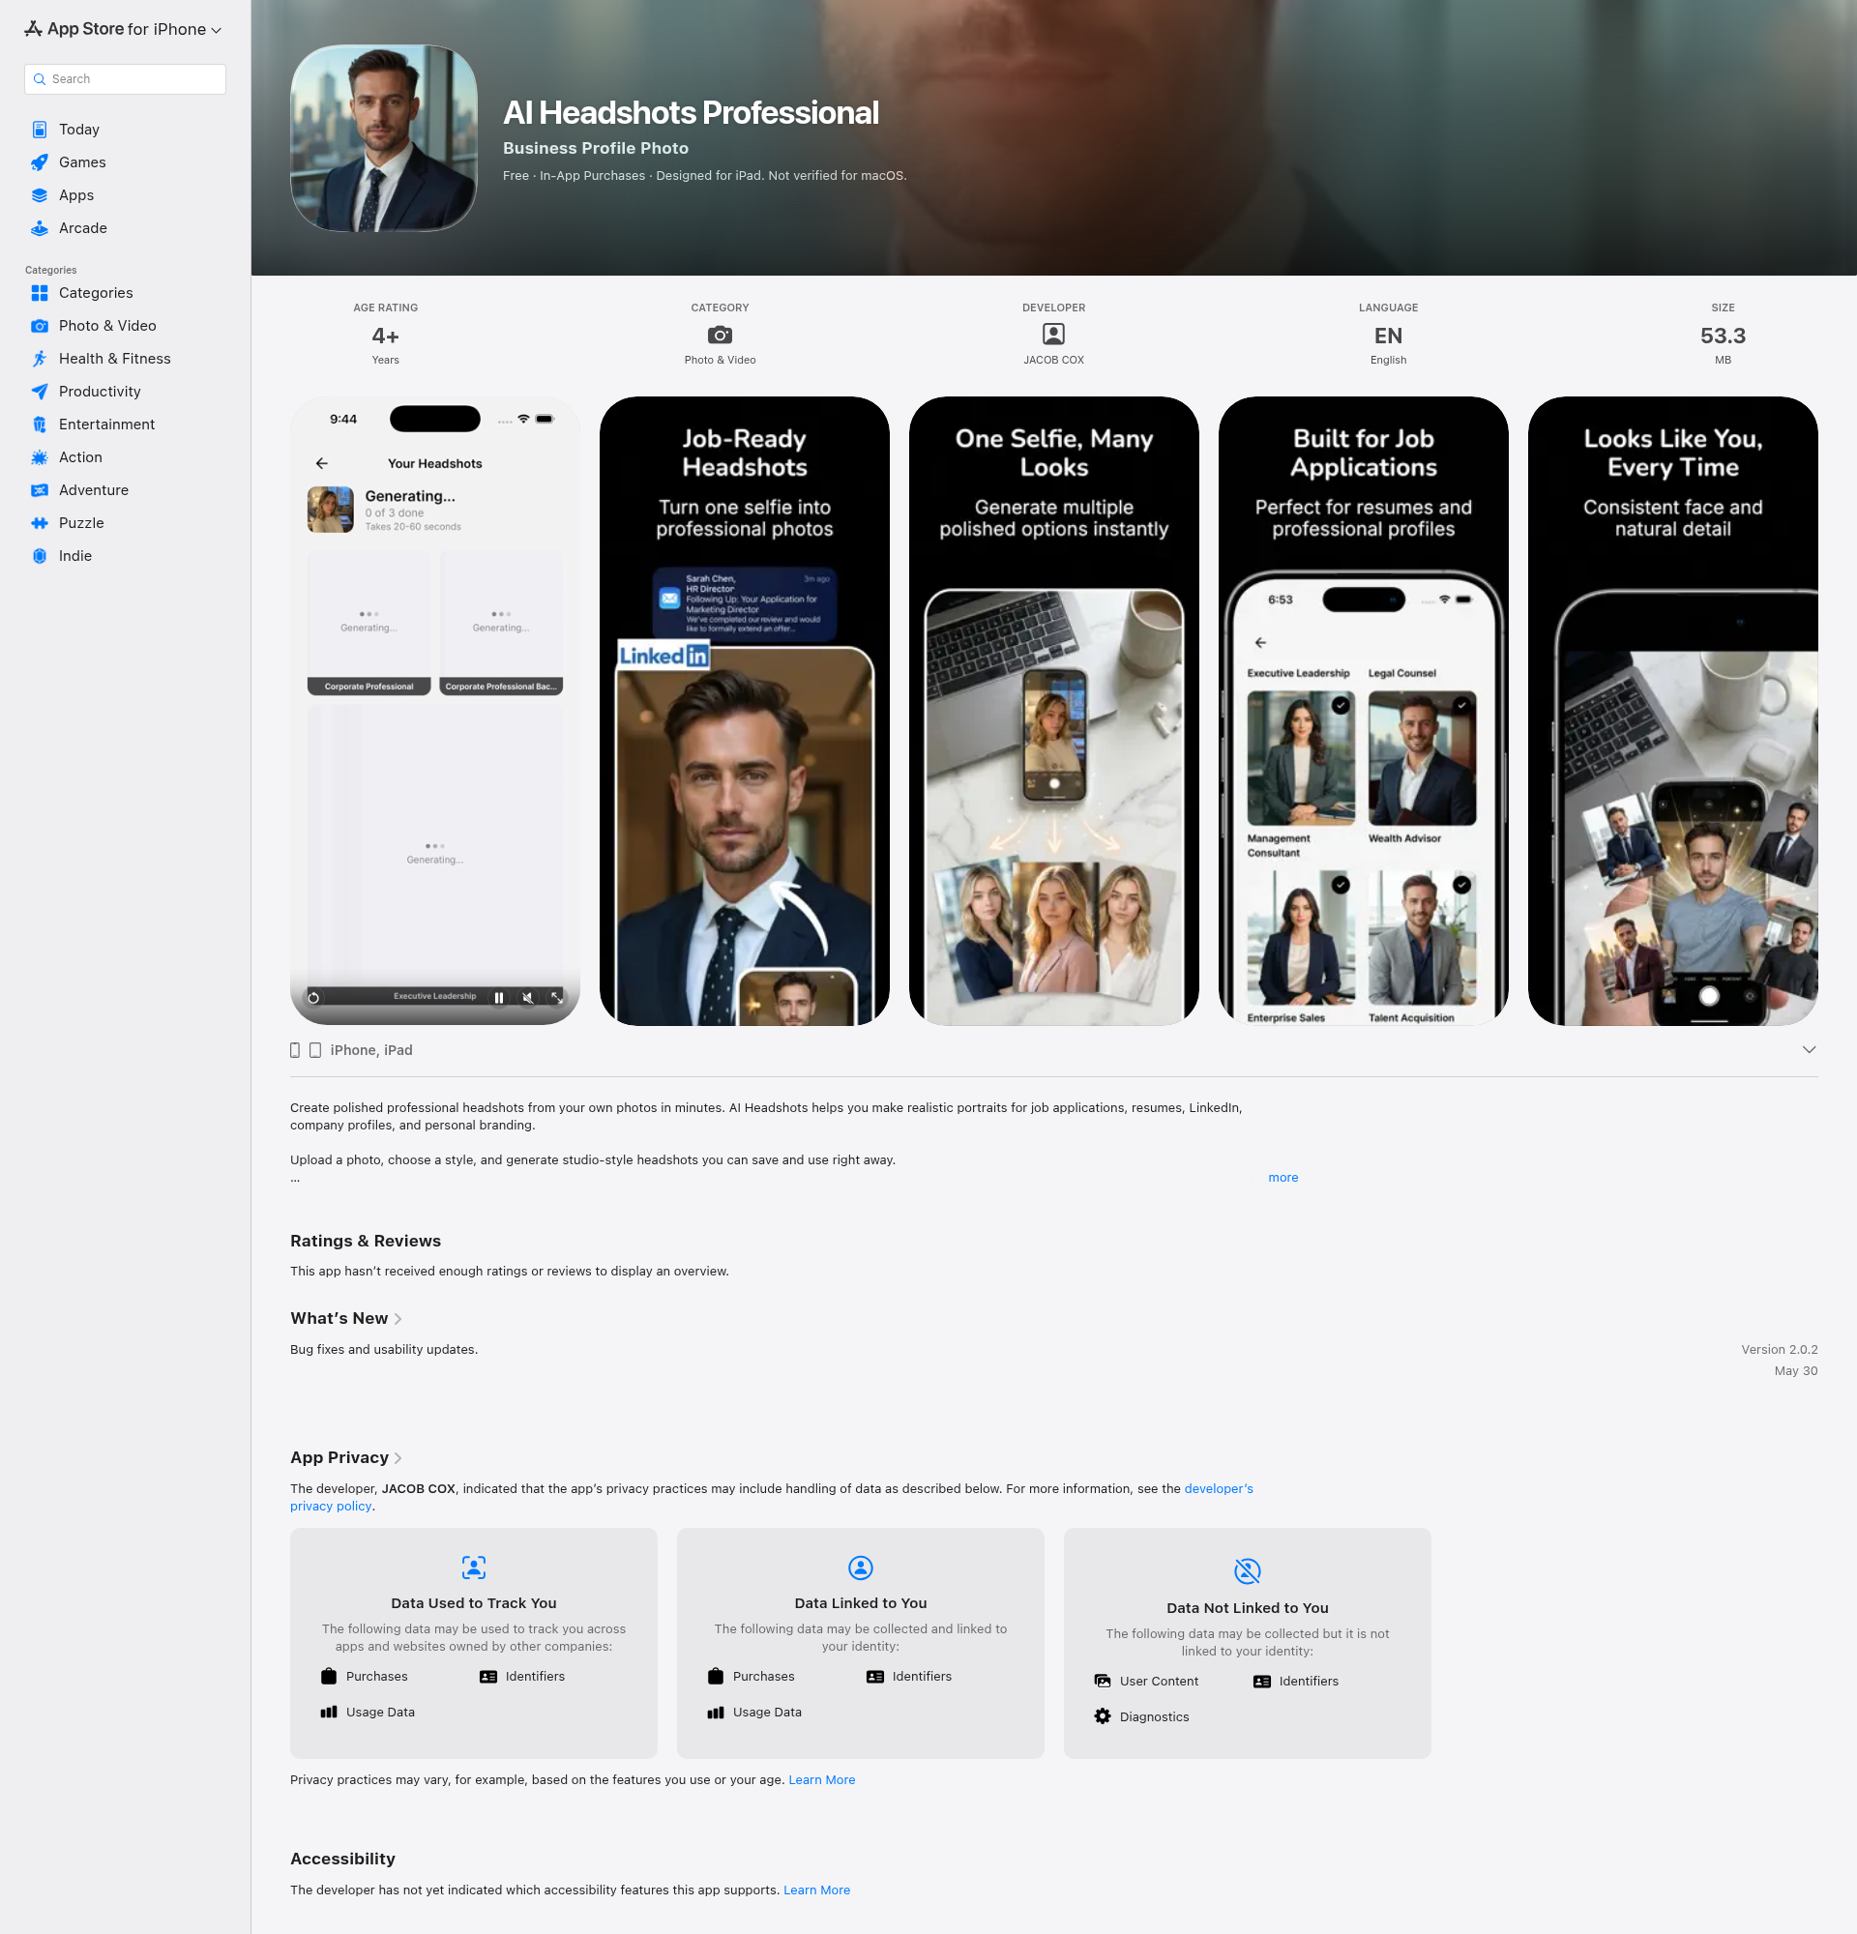This screenshot has width=1857, height=1934.
Task: Click Learn More under privacy practices
Action: point(822,1780)
